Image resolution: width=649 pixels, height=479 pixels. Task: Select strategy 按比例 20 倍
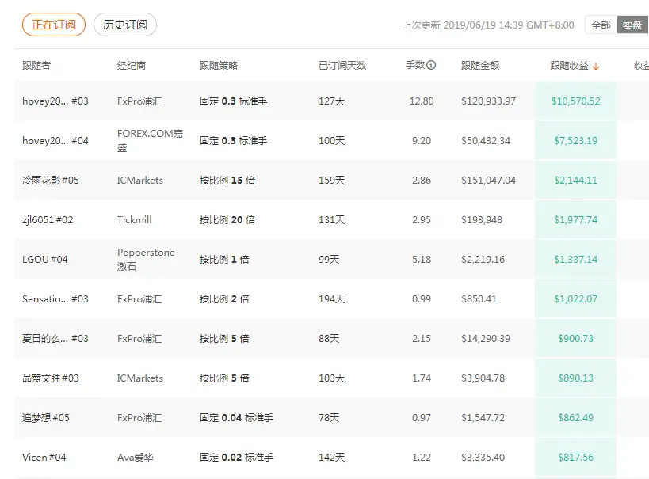[227, 219]
